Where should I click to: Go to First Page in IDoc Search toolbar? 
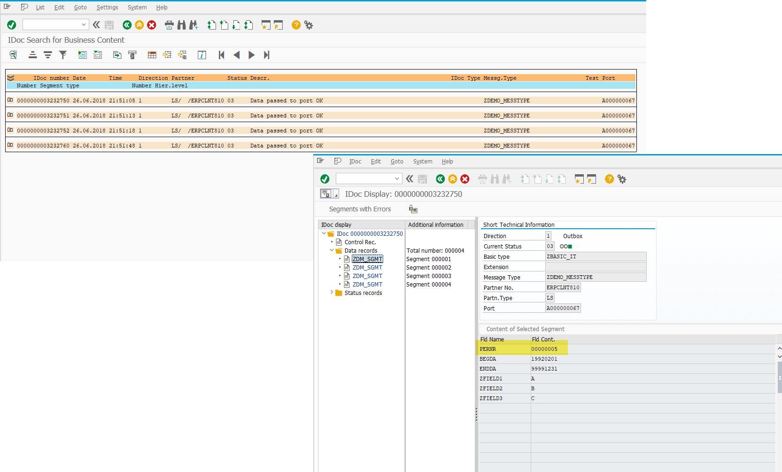(x=212, y=25)
